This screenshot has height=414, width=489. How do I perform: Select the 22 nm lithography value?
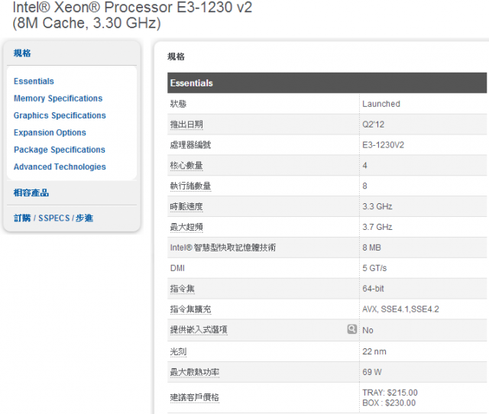coord(374,351)
